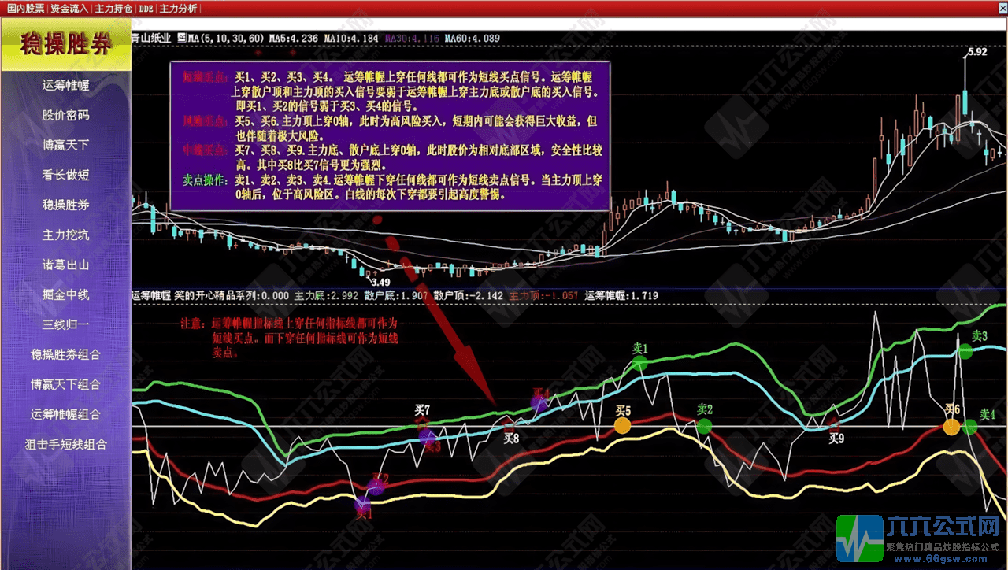The image size is (1008, 570).
Task: Click the purple 买1 buy signal marker
Action: pyautogui.click(x=362, y=504)
